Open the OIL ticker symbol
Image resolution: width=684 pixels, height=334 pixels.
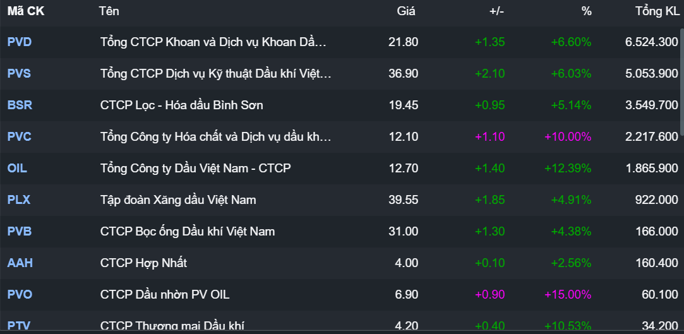point(17,169)
